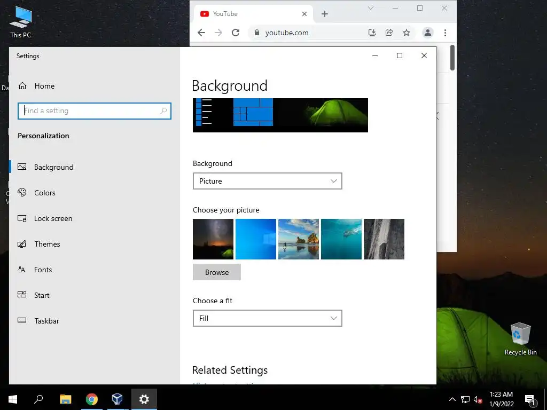Expand the Choose a fit dropdown showing Fill
This screenshot has height=410, width=547.
(267, 318)
